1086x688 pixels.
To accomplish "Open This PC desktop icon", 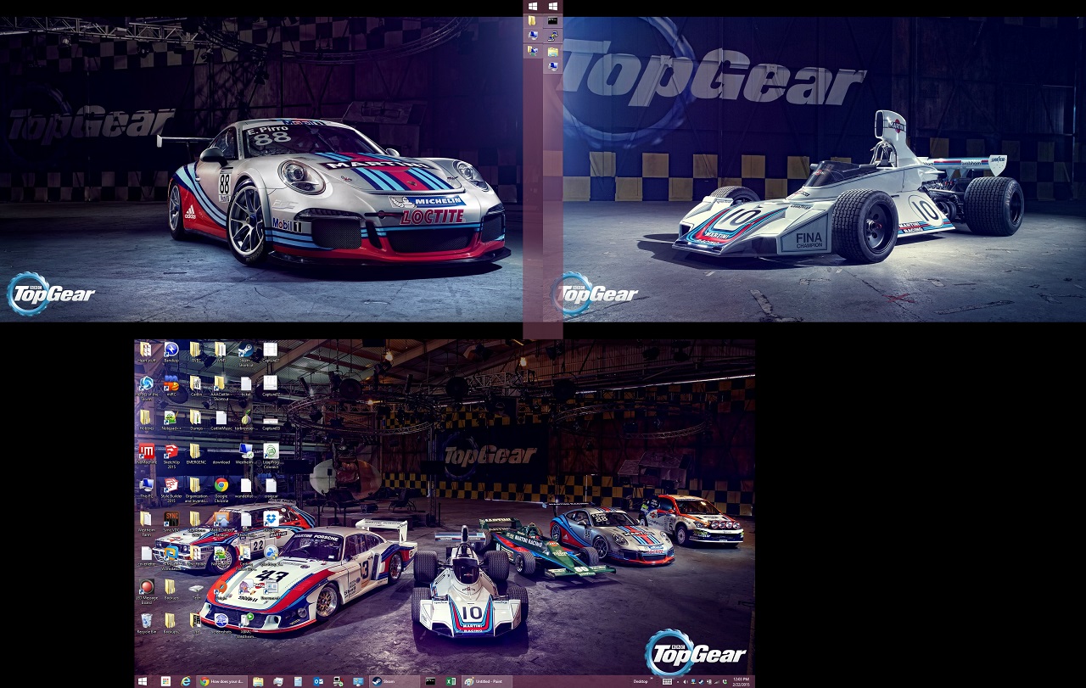I will pyautogui.click(x=147, y=489).
